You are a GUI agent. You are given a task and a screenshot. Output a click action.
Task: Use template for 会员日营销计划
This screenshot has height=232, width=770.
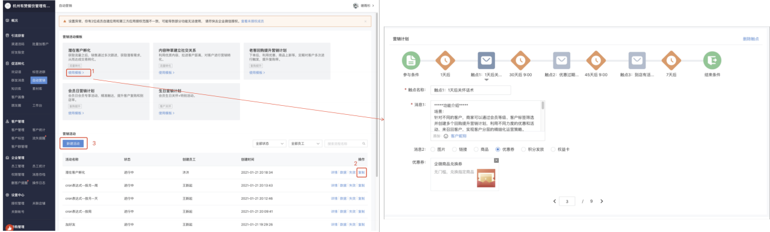(76, 112)
